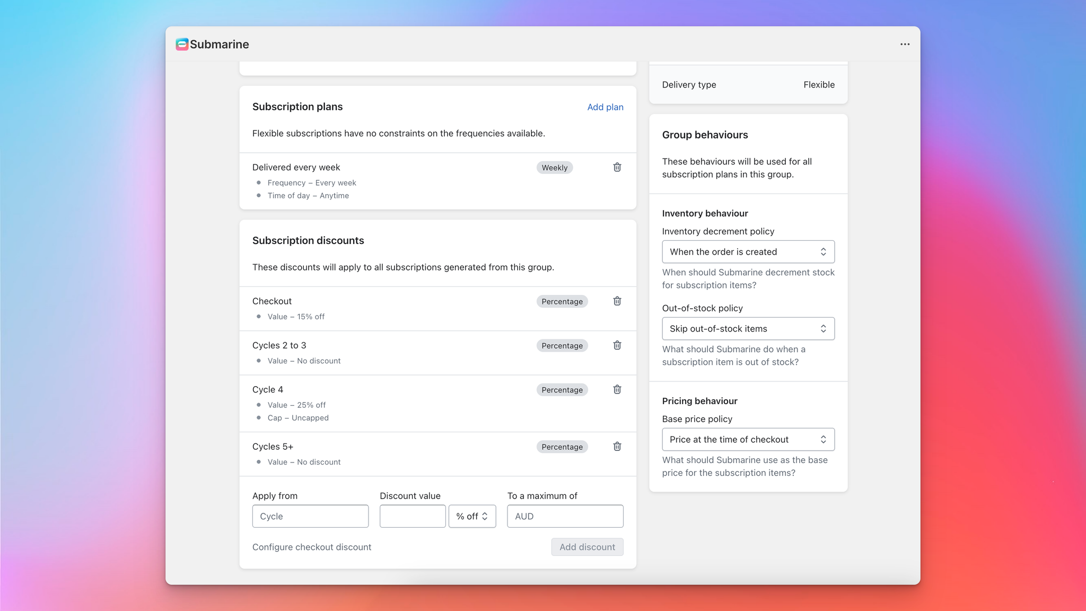Click Percentage badge on Cycle 4 row
The image size is (1086, 611).
(562, 390)
